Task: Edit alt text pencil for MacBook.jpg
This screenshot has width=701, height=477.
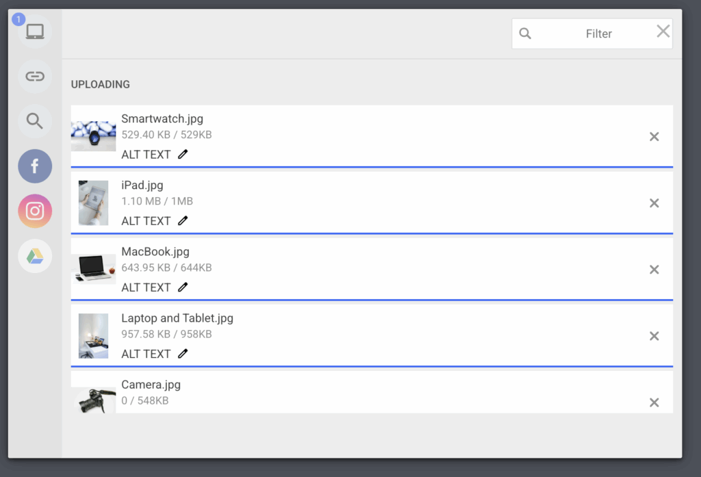Action: click(182, 287)
